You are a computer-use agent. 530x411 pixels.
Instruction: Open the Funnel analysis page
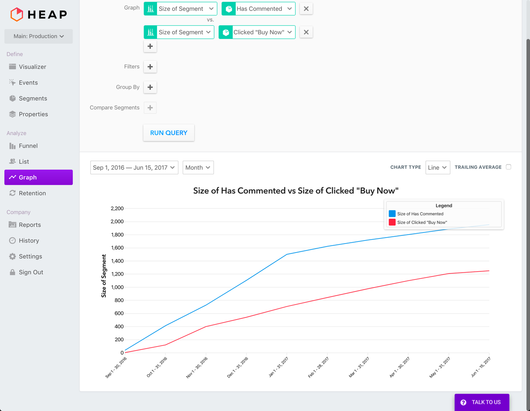pos(28,146)
